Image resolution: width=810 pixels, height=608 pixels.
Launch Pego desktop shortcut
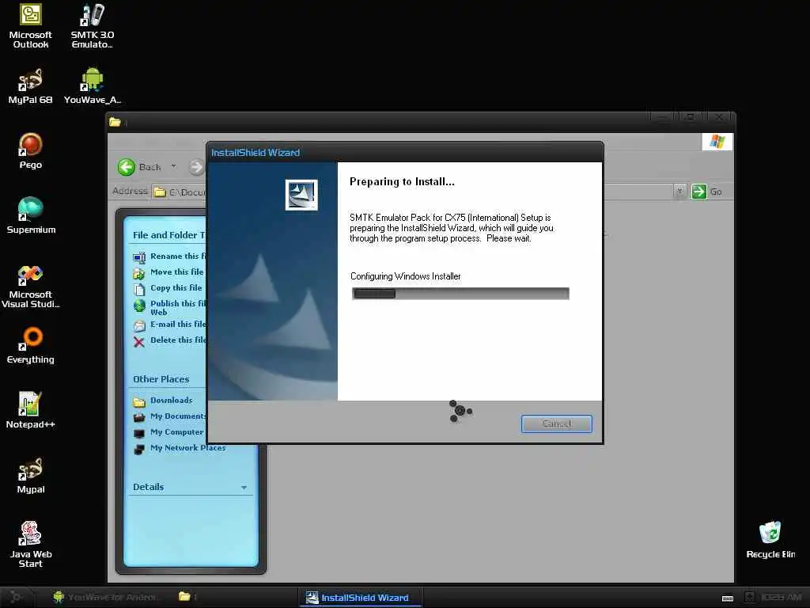point(31,151)
